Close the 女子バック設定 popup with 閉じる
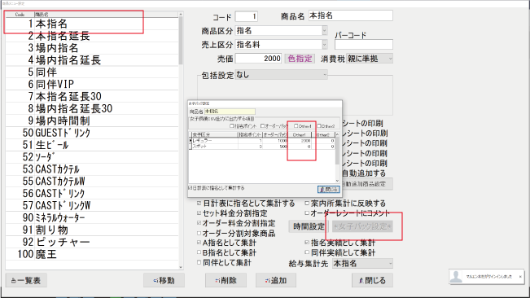The width and height of the screenshot is (530, 298). (x=329, y=189)
